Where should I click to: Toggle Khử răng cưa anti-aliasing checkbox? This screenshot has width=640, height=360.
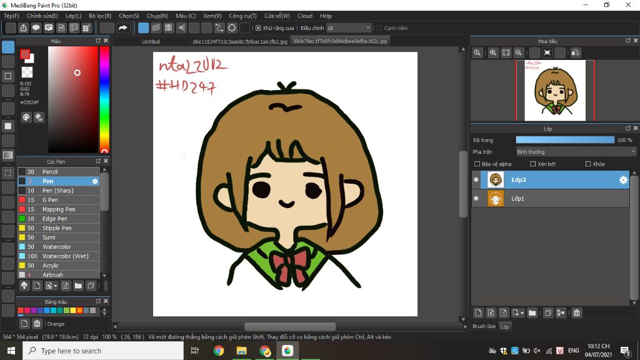(x=258, y=28)
